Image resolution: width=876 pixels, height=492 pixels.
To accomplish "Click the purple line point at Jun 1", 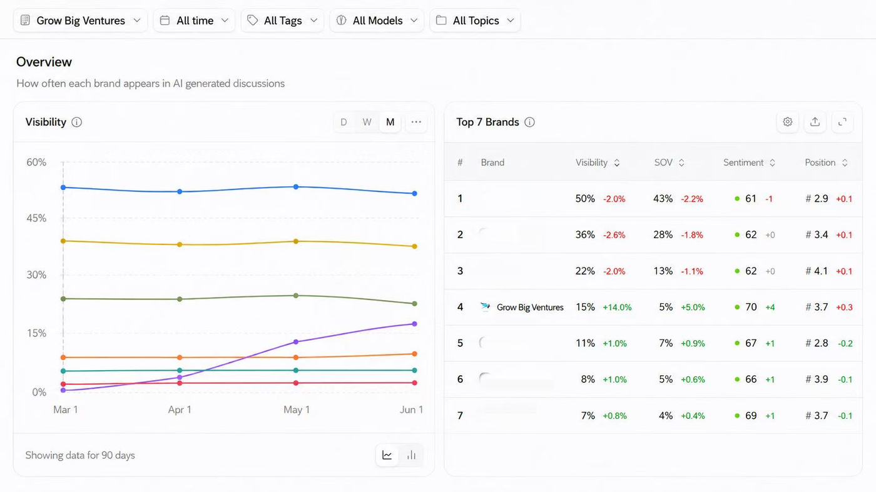I will pos(414,324).
